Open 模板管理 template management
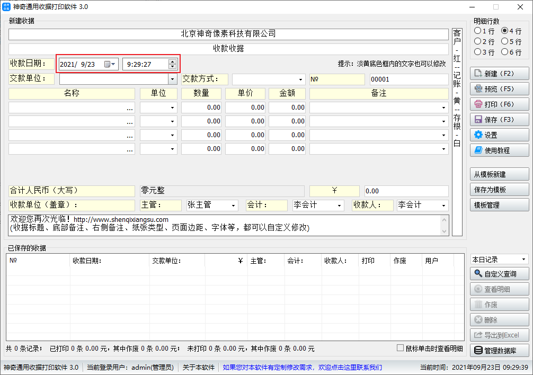This screenshot has height=375, width=533. point(499,205)
